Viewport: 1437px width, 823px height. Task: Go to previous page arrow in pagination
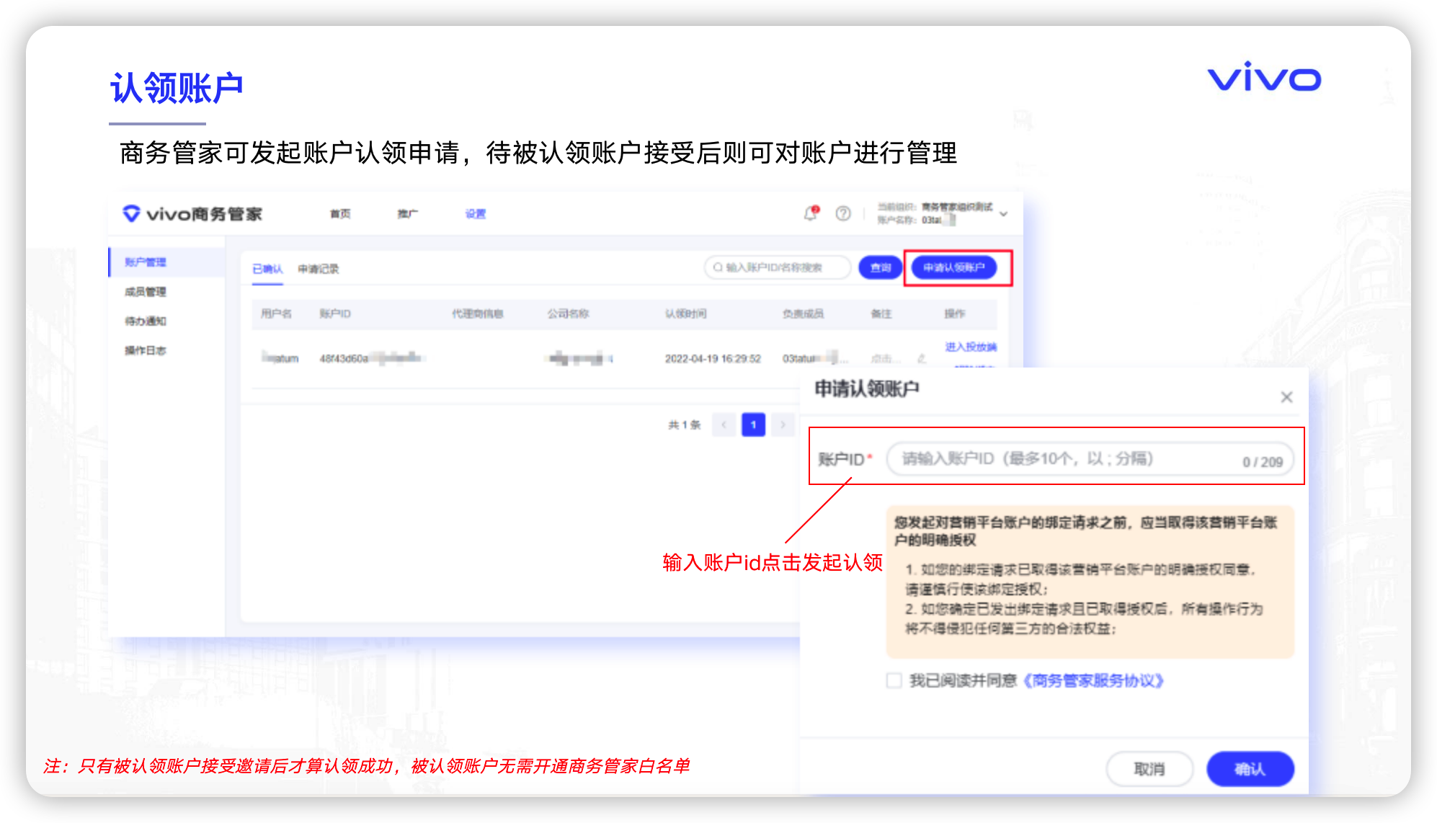point(724,424)
